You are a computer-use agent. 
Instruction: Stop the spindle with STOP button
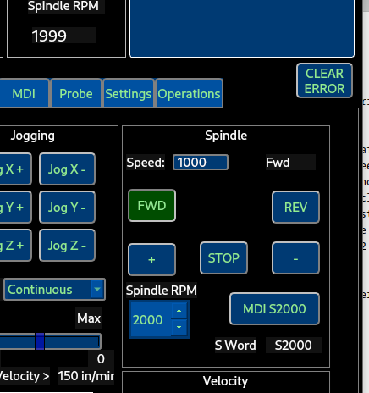(223, 258)
